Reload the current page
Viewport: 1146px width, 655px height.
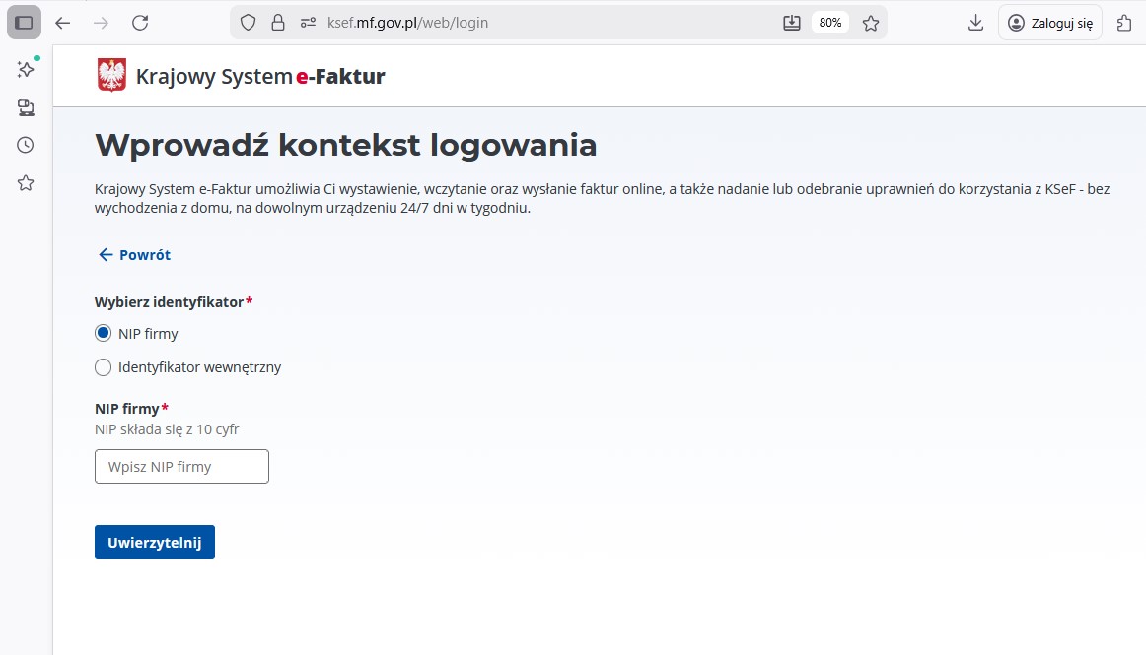pyautogui.click(x=140, y=23)
